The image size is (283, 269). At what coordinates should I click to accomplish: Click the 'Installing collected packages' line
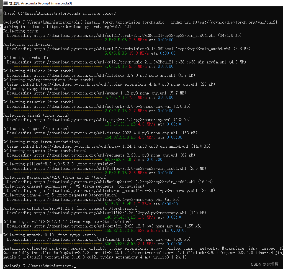[x=143, y=248]
